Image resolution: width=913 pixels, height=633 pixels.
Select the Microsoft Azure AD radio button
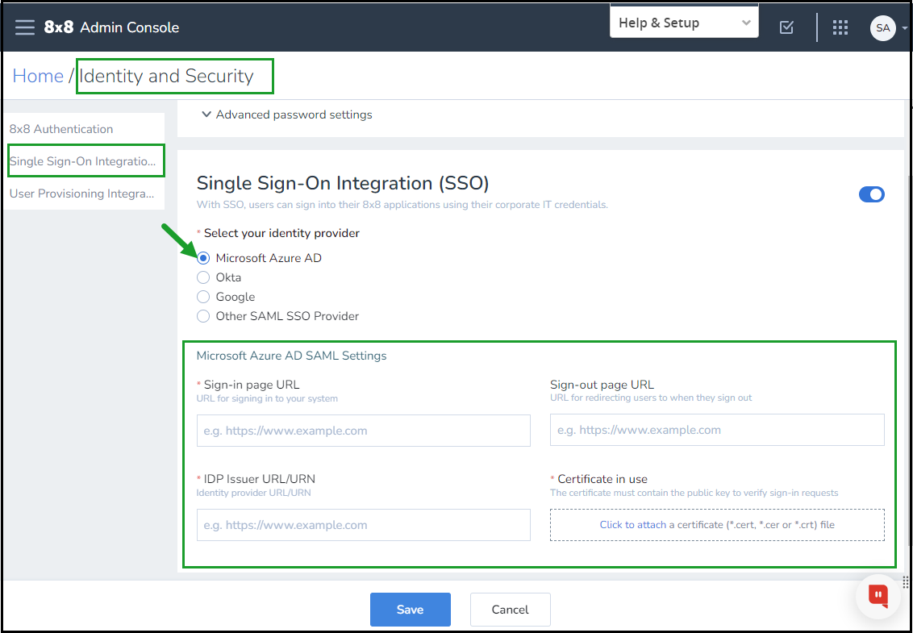click(203, 258)
